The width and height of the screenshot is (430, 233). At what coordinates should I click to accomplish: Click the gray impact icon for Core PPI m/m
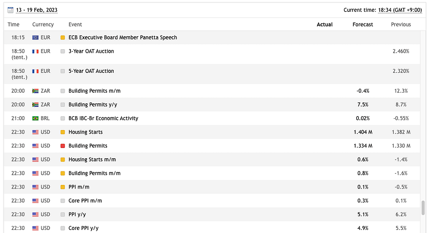pos(63,201)
